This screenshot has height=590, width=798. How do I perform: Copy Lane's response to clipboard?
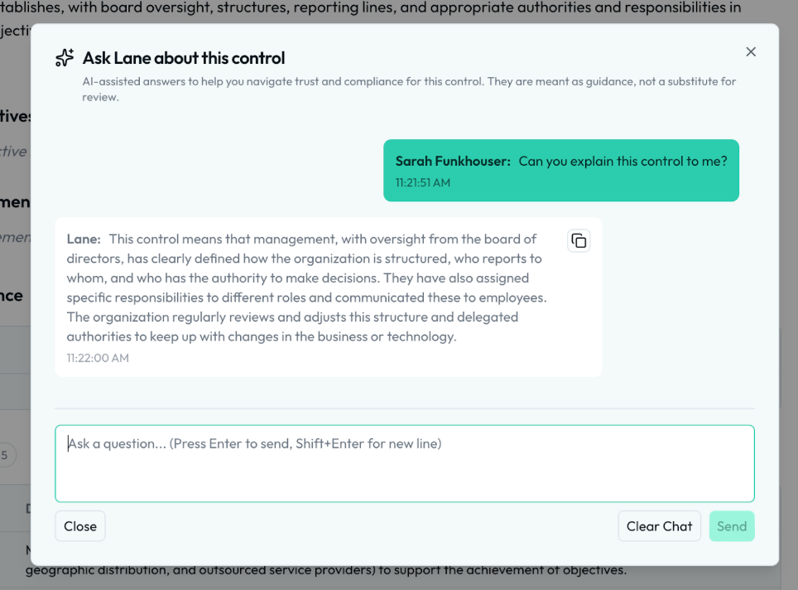point(579,240)
